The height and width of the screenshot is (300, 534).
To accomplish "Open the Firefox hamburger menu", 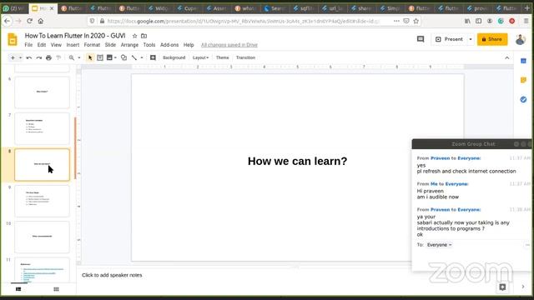I will click(526, 21).
